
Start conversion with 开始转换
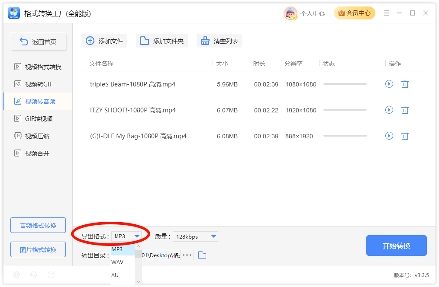pos(397,246)
